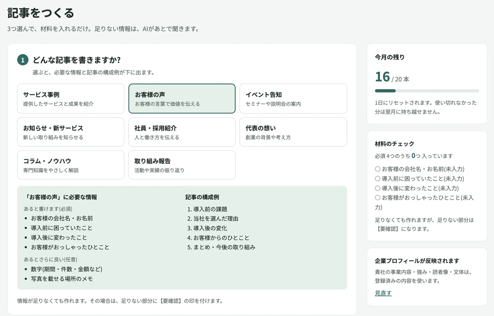Click the 4. お客様からのひとこと outline item

coord(218,238)
